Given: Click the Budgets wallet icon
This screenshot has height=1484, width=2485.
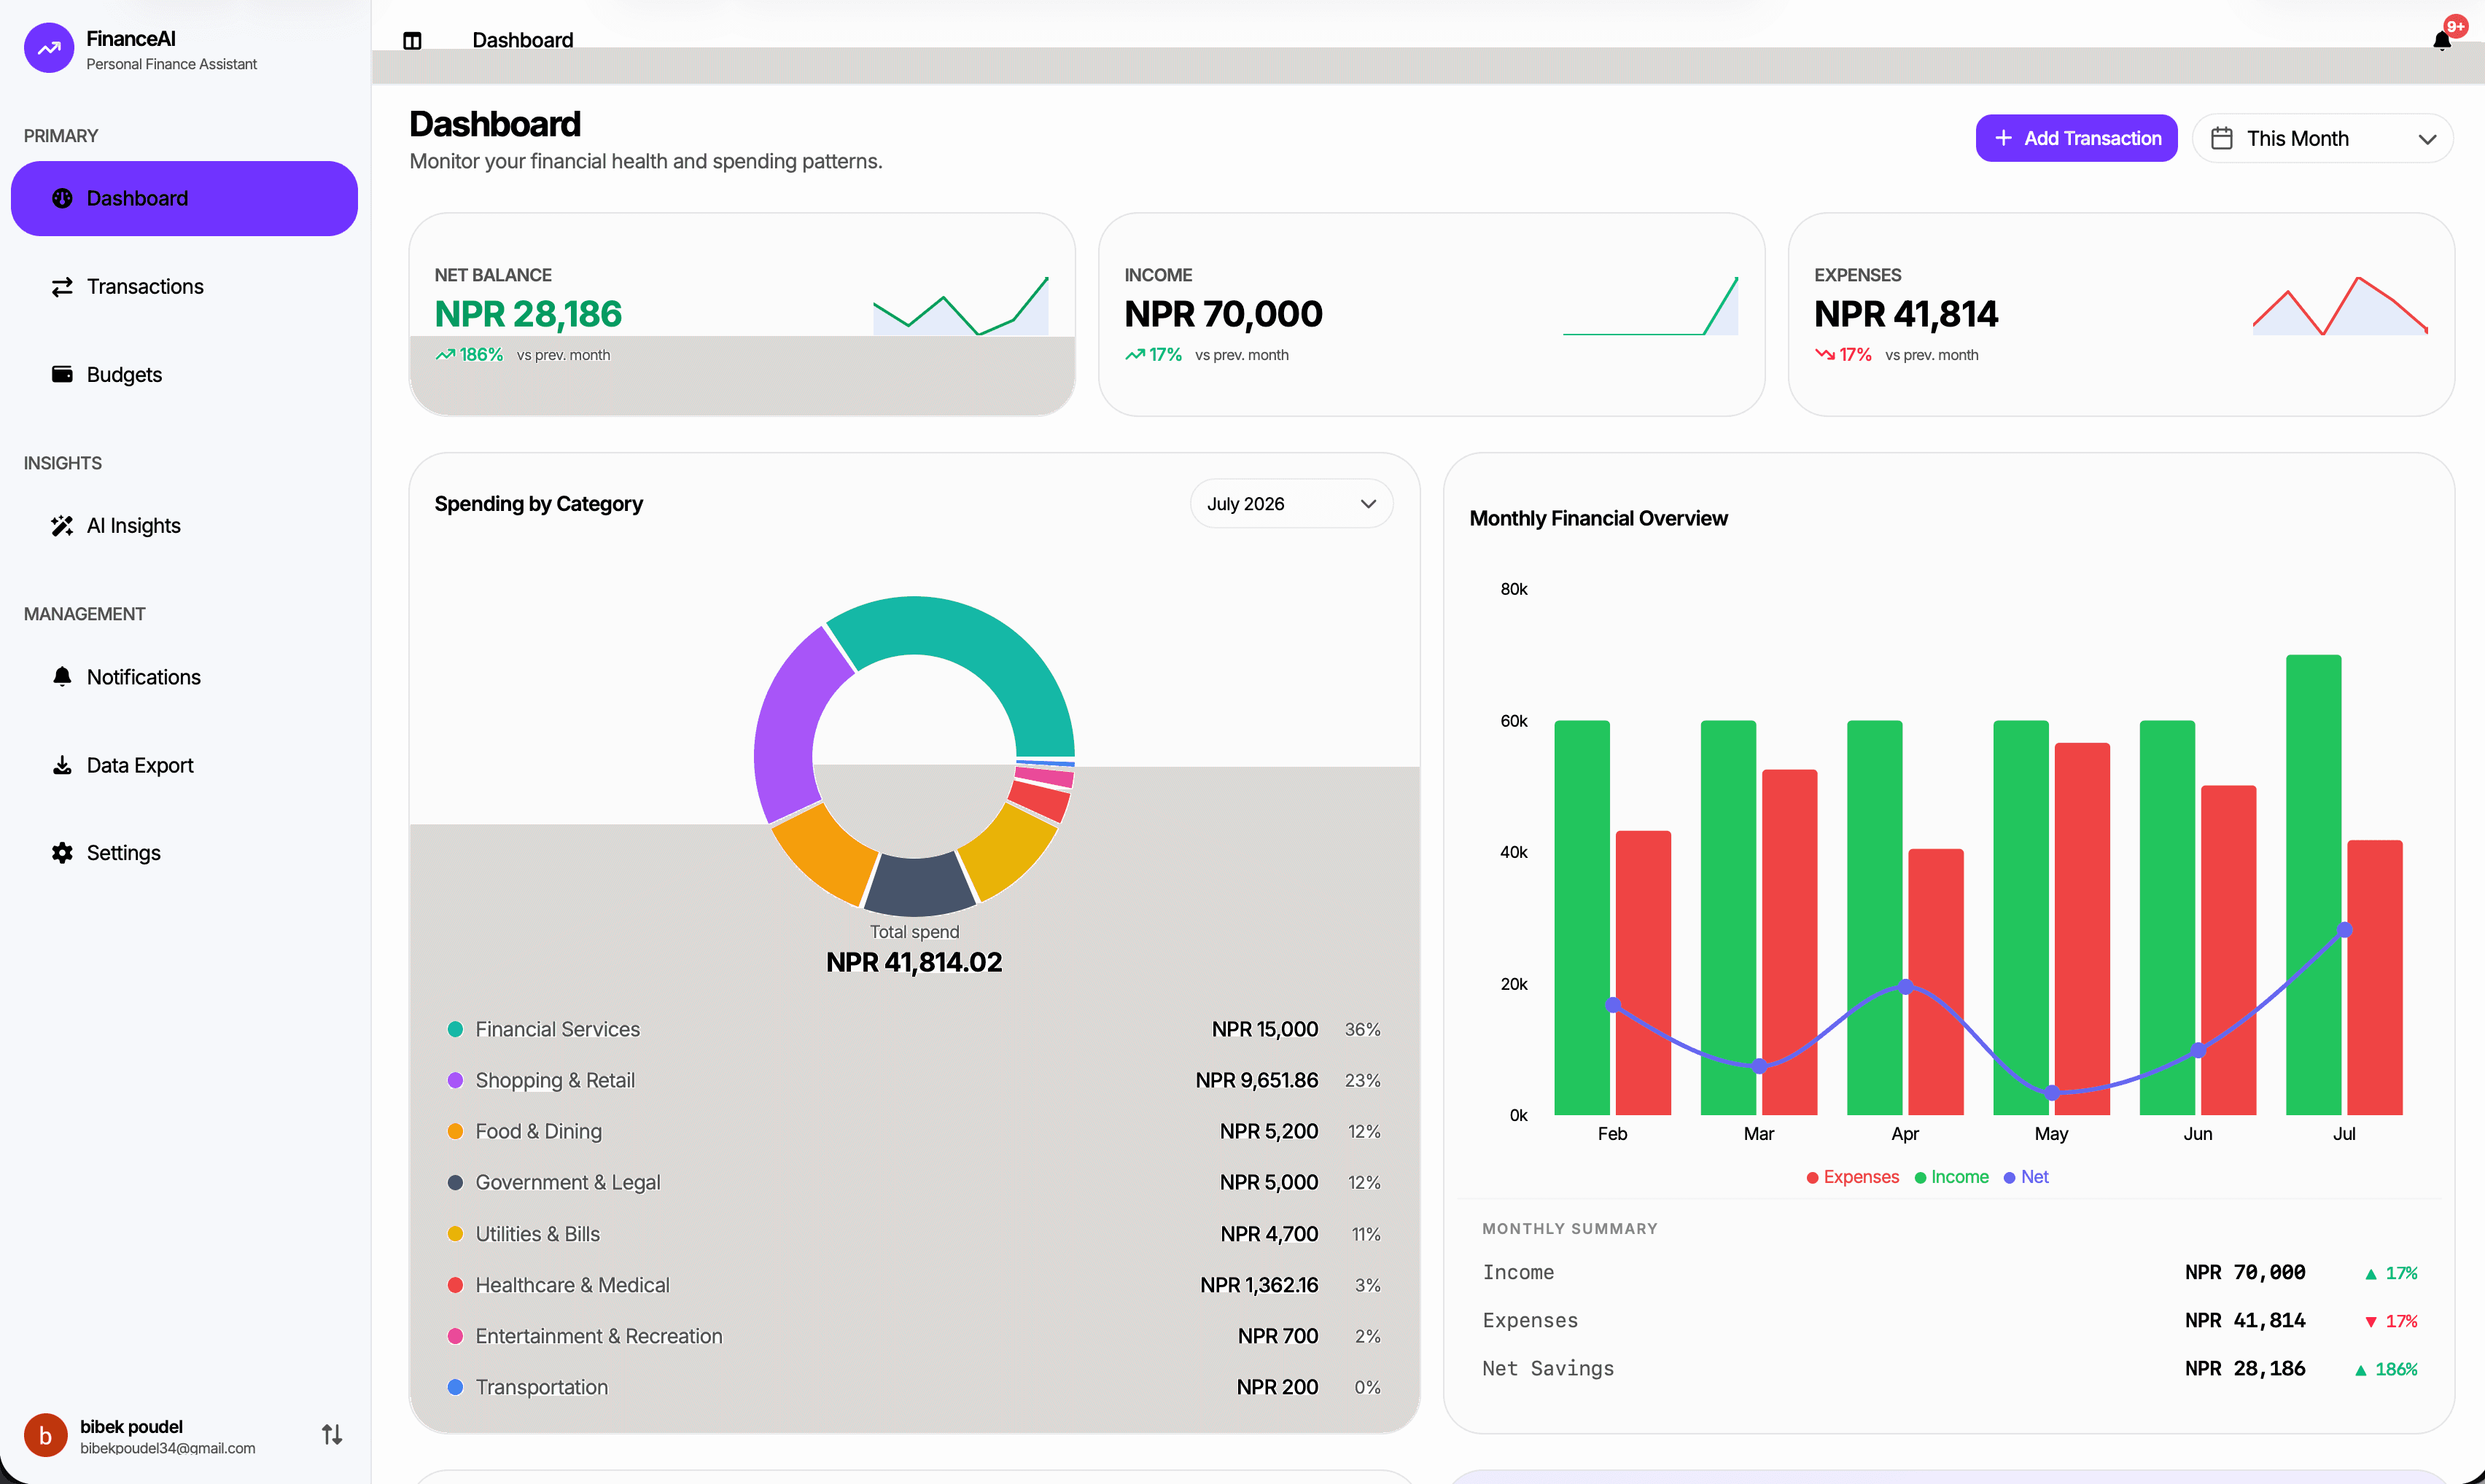Looking at the screenshot, I should point(62,374).
